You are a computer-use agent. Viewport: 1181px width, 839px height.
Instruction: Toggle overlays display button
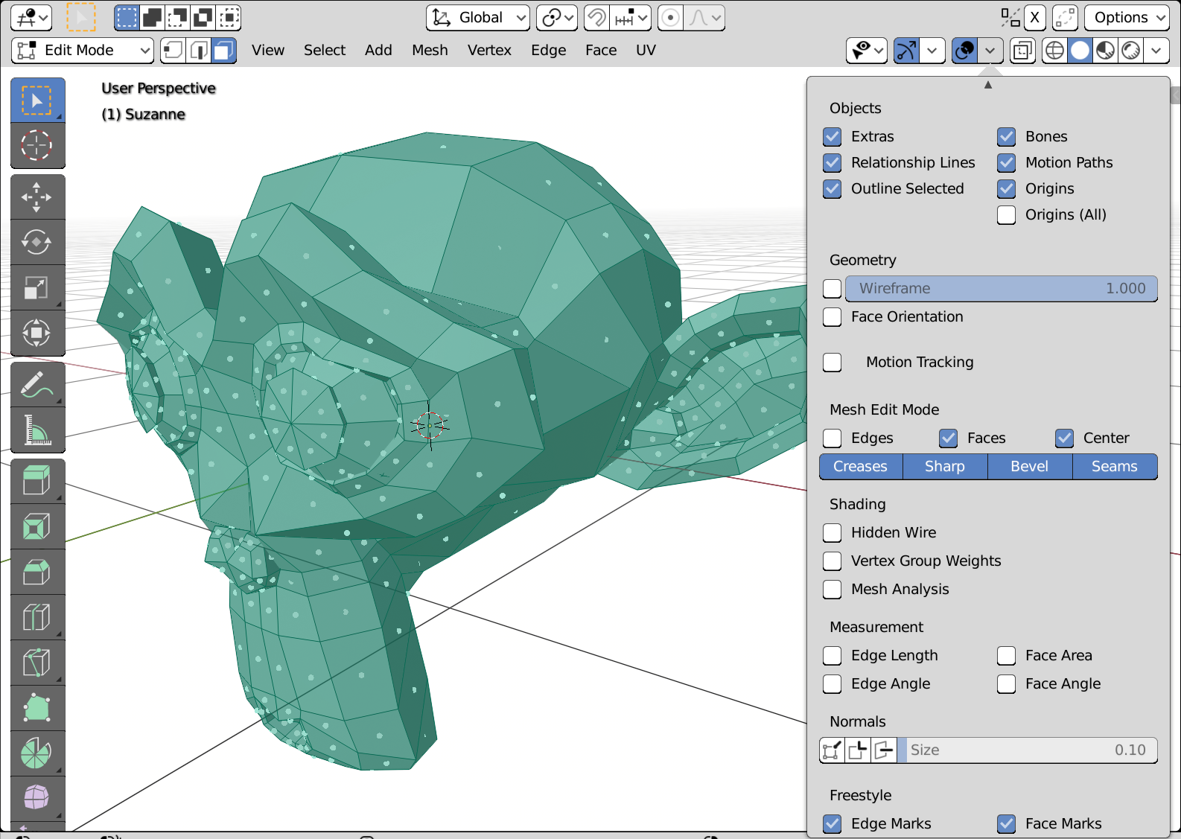click(x=964, y=50)
